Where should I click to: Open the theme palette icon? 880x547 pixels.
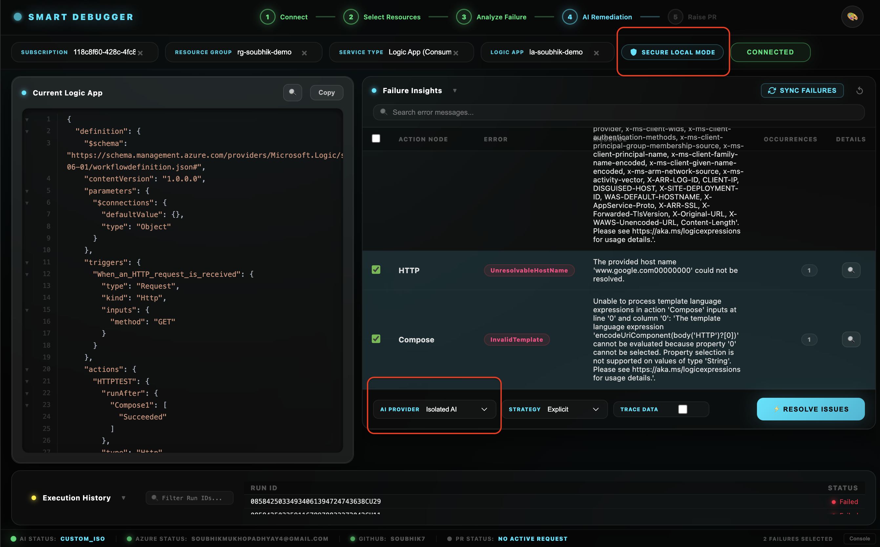click(852, 17)
